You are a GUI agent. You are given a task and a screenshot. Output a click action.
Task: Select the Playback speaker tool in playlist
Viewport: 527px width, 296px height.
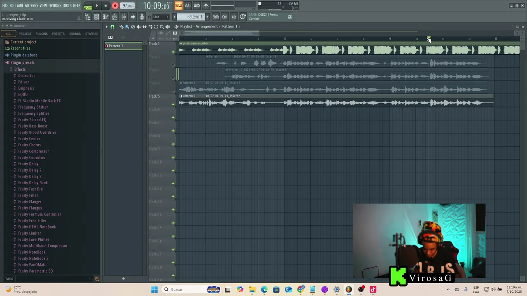[168, 26]
